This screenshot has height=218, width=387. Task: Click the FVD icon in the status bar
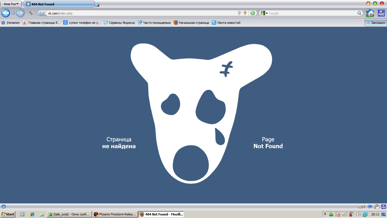point(383,207)
